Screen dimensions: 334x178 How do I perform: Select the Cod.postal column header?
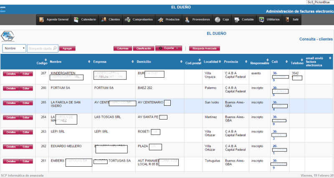(x=193, y=63)
